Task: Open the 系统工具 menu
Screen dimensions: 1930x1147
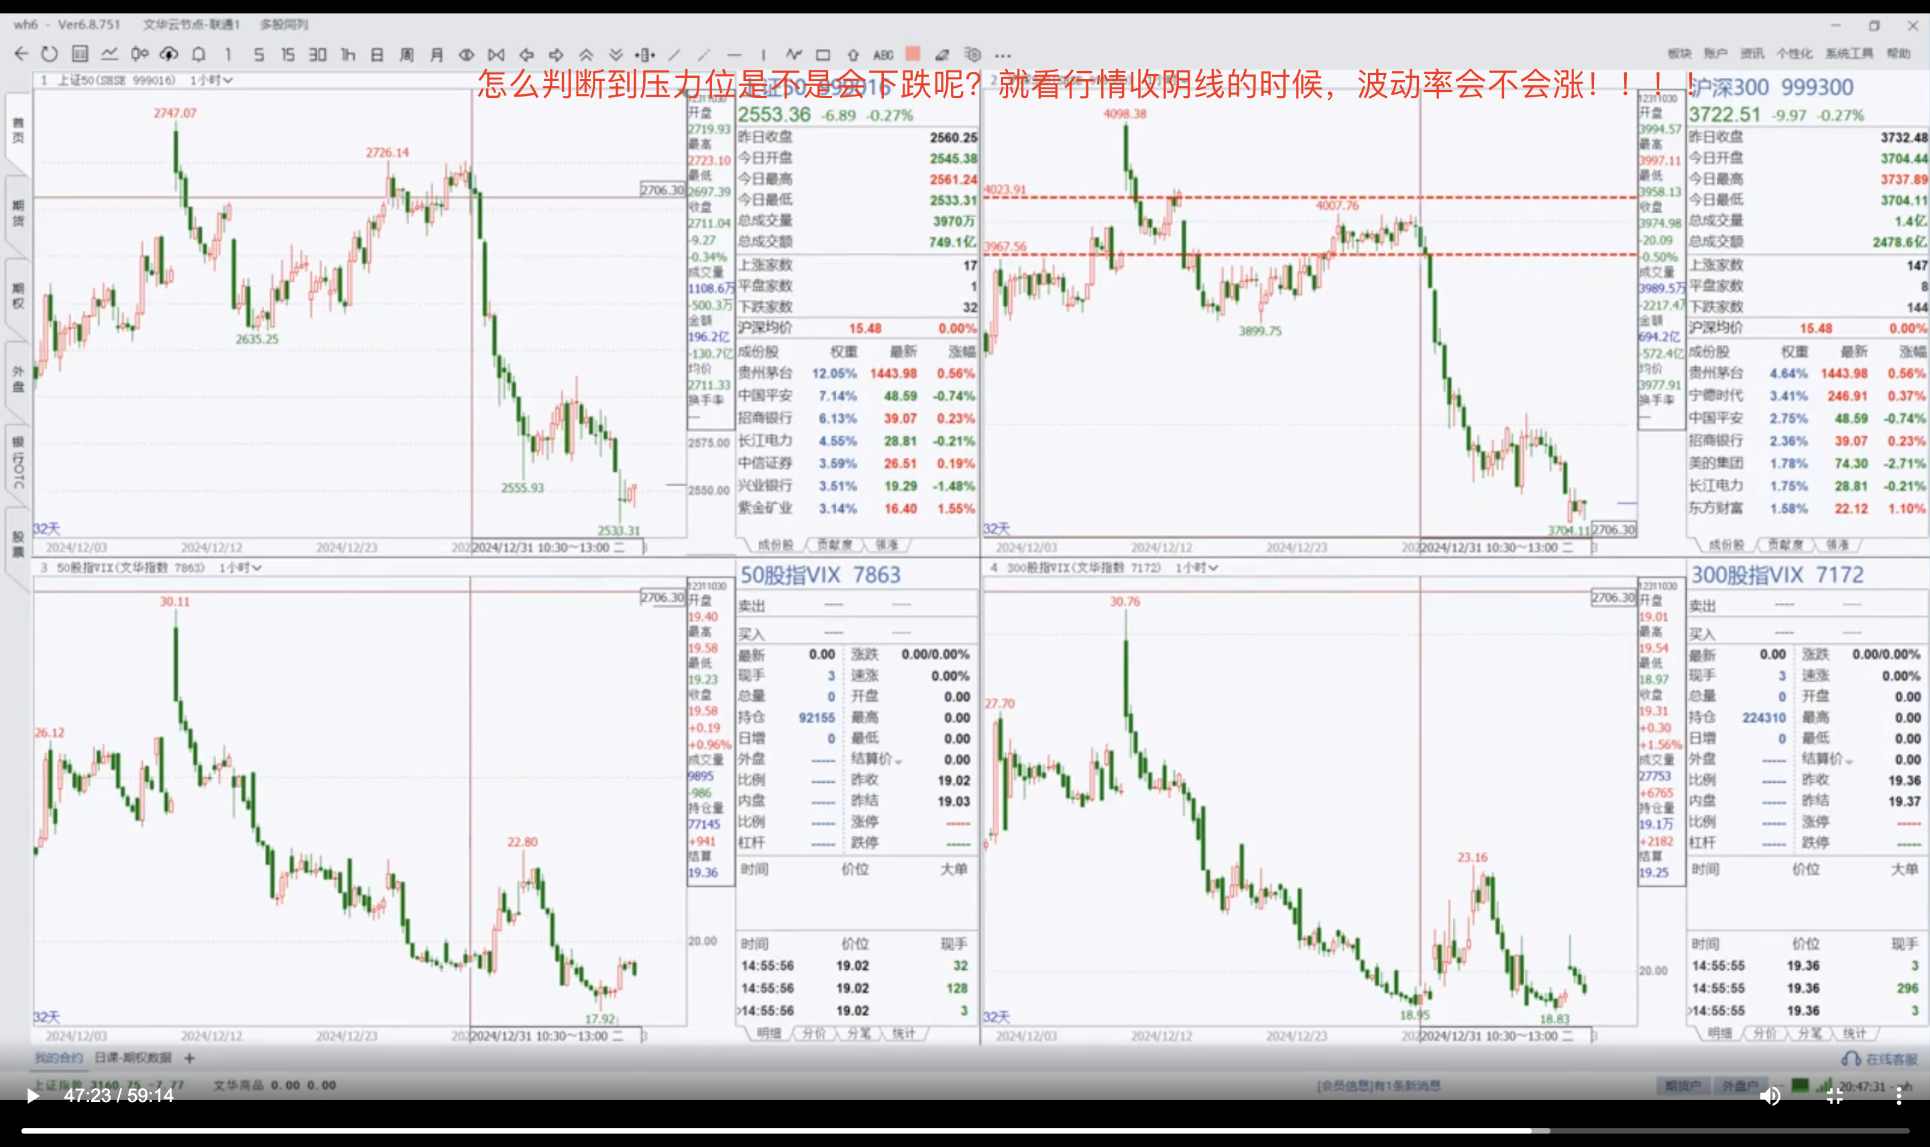Action: pos(1849,54)
